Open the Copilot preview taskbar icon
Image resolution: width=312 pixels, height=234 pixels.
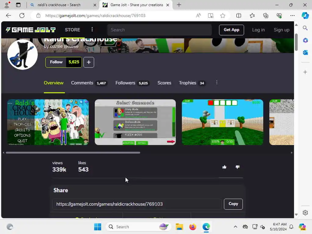[x=302, y=227]
